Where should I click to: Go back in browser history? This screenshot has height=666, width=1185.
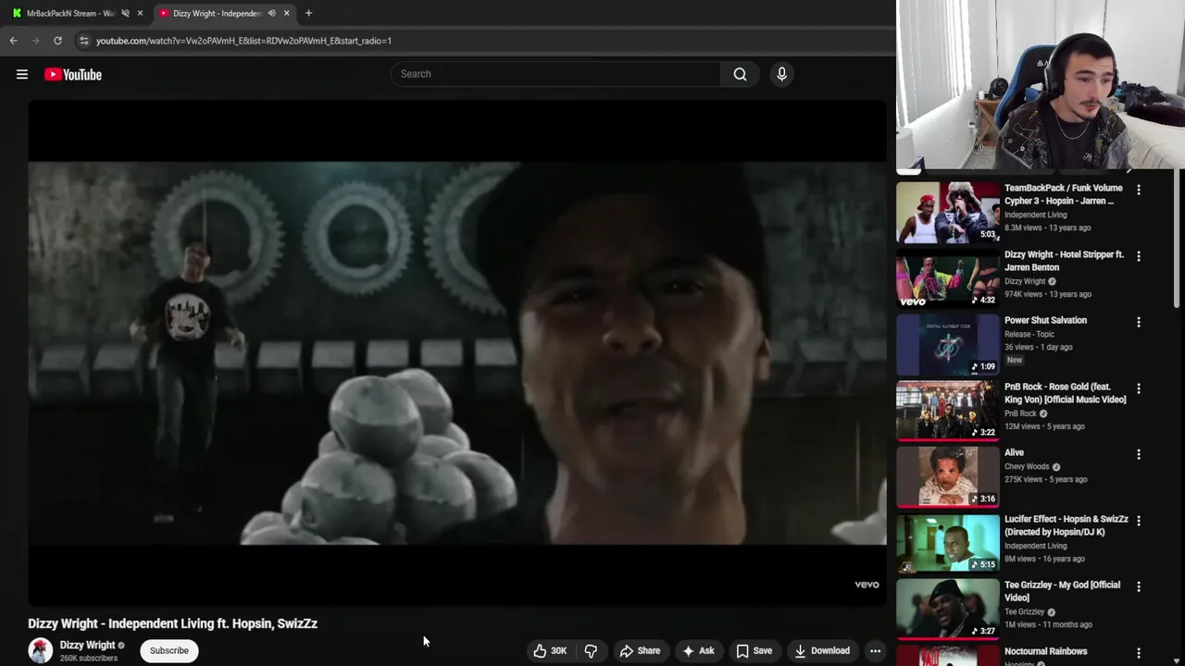coord(14,41)
